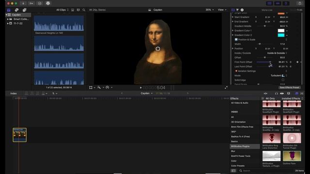Select All Video & Audio effects category
Image resolution: width=310 pixels, height=174 pixels.
click(x=240, y=103)
